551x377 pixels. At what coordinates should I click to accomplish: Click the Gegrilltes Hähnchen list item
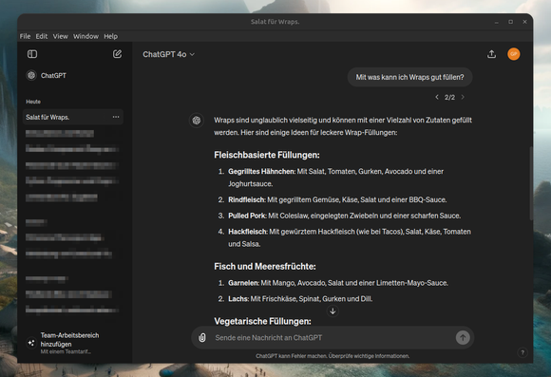tap(335, 178)
